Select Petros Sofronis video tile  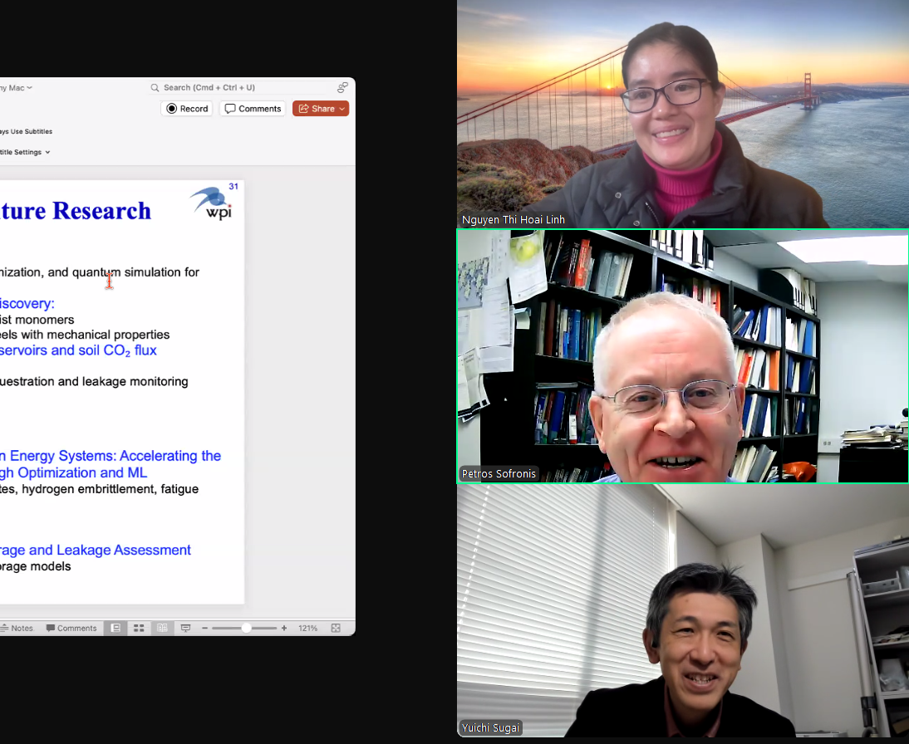tap(682, 356)
